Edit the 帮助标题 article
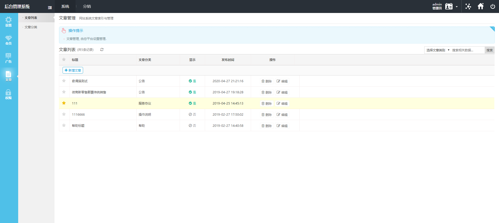The width and height of the screenshot is (499, 223). coord(282,126)
